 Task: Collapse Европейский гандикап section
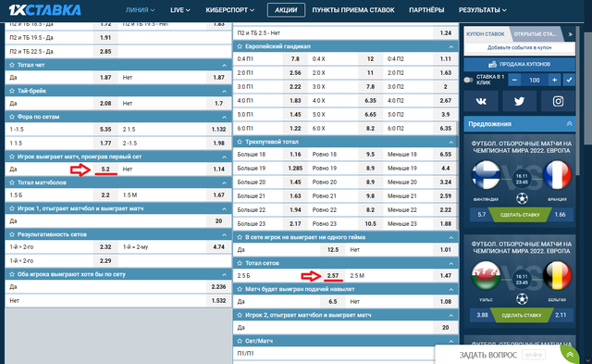point(451,47)
